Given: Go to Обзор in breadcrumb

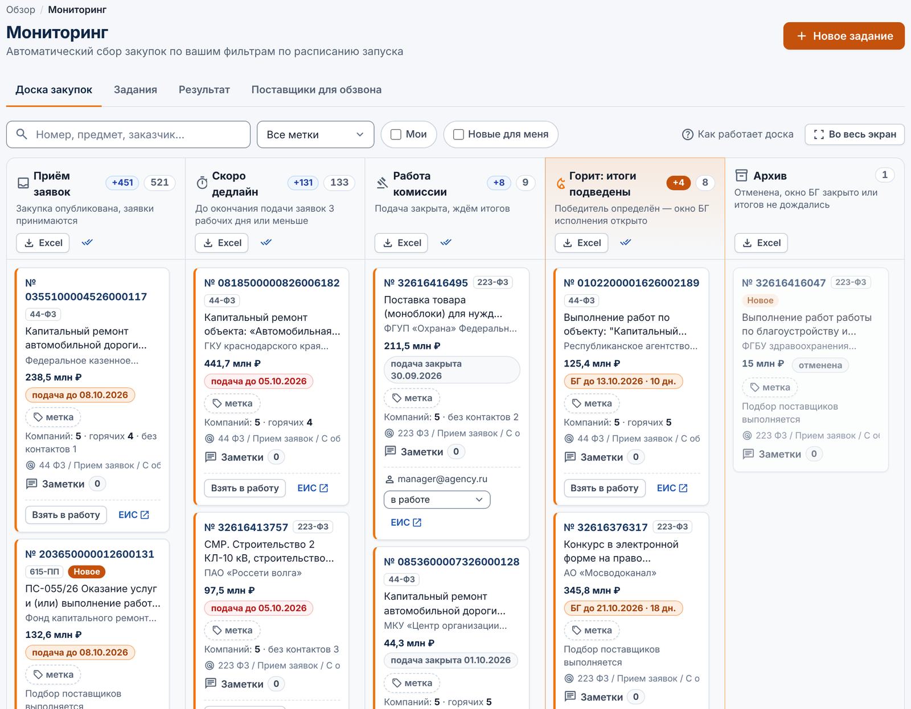Looking at the screenshot, I should tap(20, 10).
